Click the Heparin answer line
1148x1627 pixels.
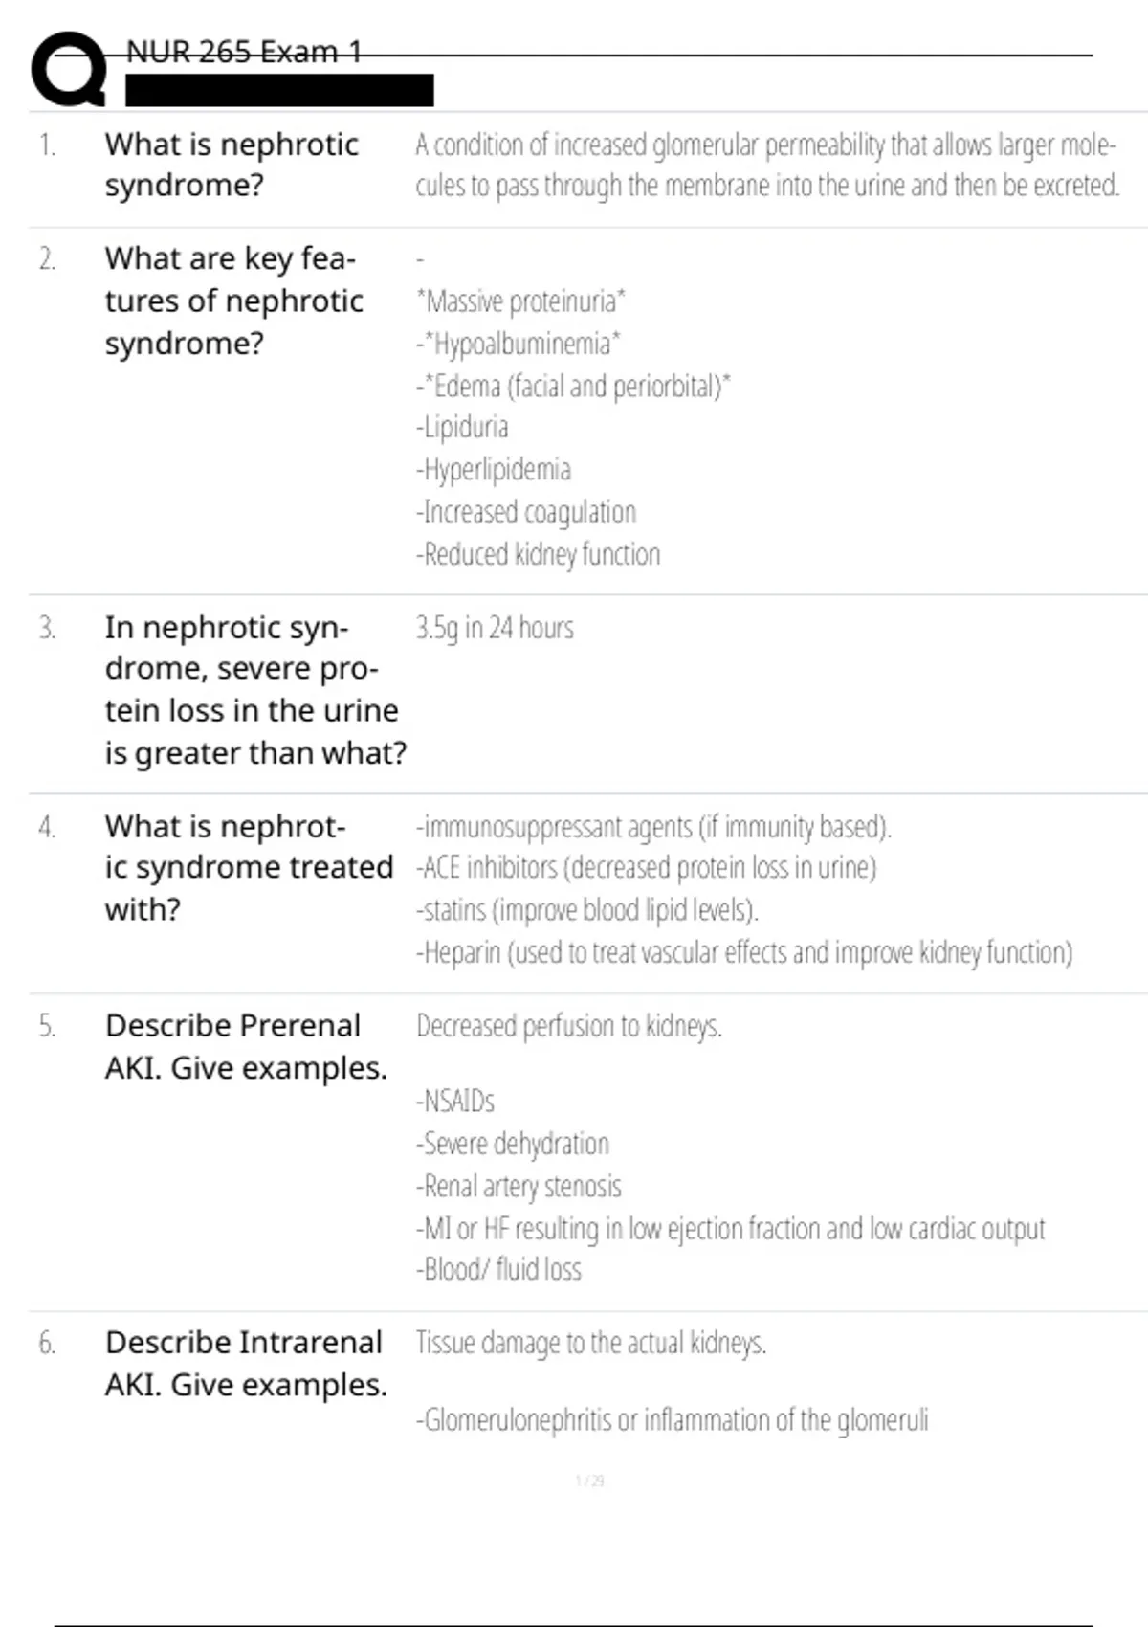[744, 952]
